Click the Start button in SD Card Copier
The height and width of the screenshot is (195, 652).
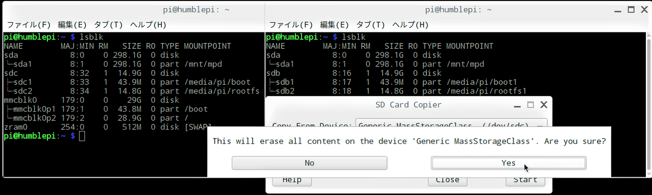[525, 181]
